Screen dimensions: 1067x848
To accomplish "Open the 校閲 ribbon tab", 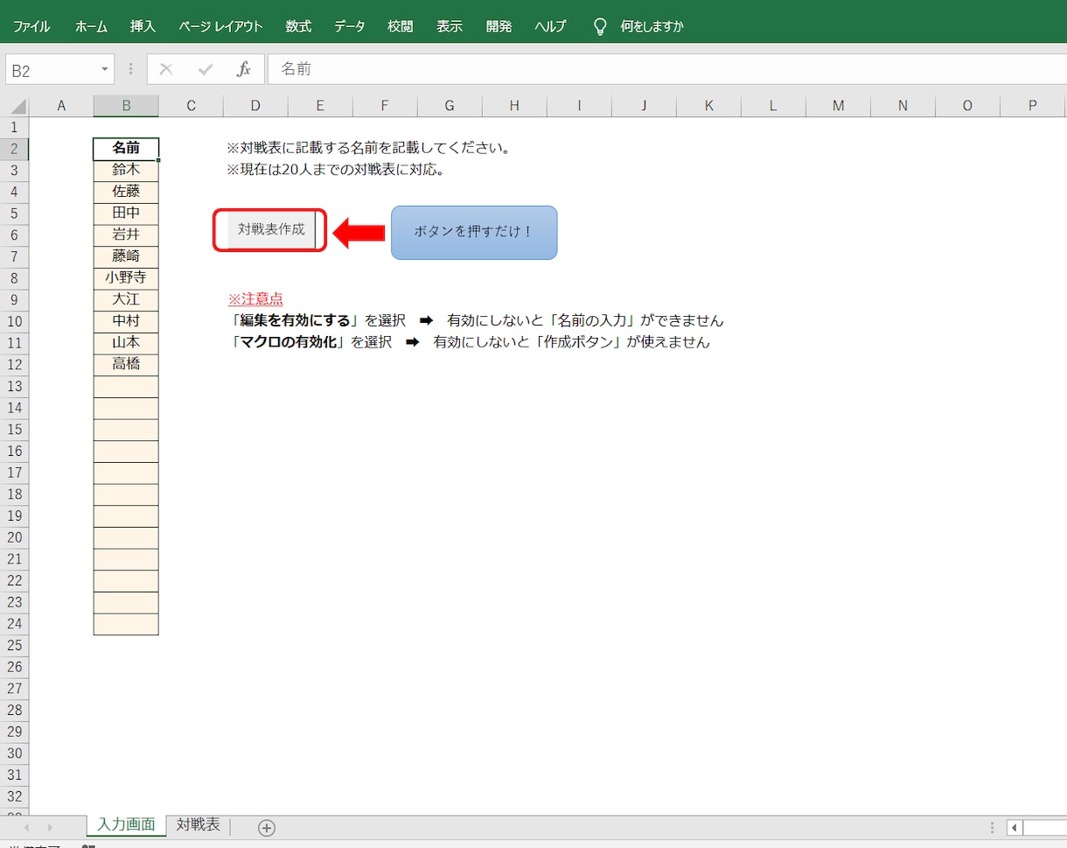I will pyautogui.click(x=401, y=26).
